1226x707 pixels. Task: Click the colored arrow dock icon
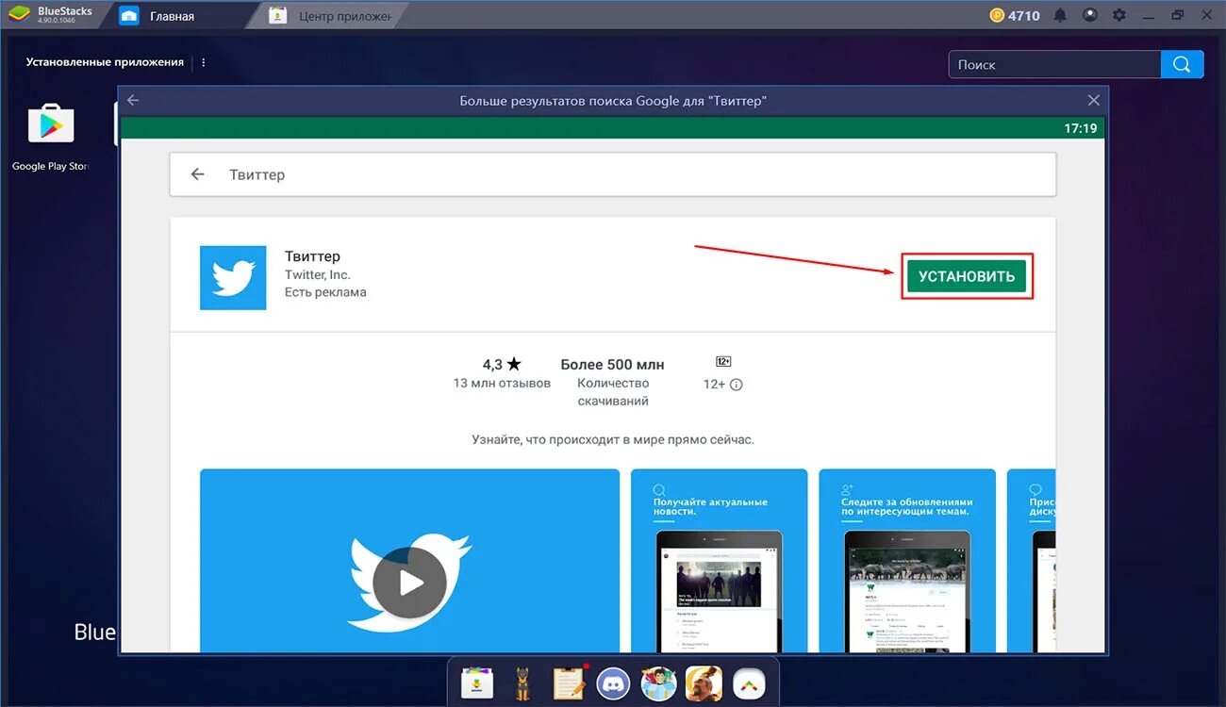point(749,682)
